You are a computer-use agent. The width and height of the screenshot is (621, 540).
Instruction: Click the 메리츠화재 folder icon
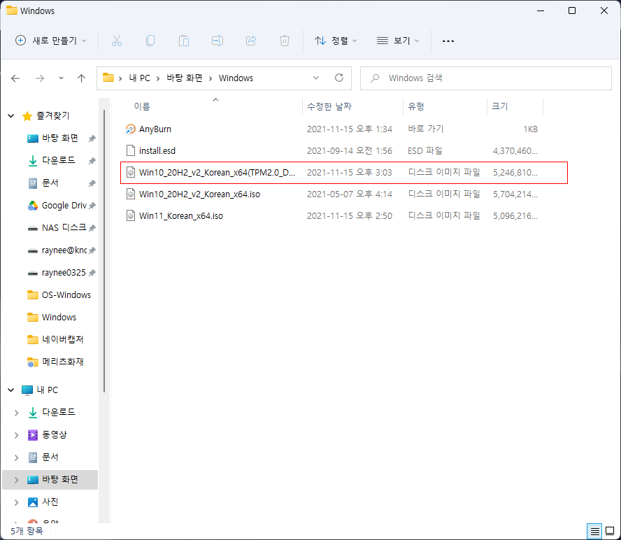pos(32,362)
